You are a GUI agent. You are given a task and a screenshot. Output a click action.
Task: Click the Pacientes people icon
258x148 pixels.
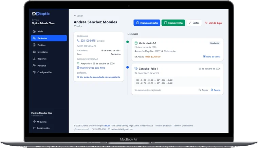(34, 38)
